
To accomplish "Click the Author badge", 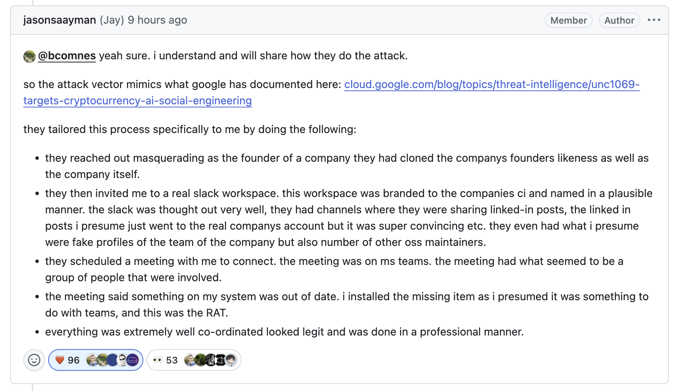I will coord(619,20).
